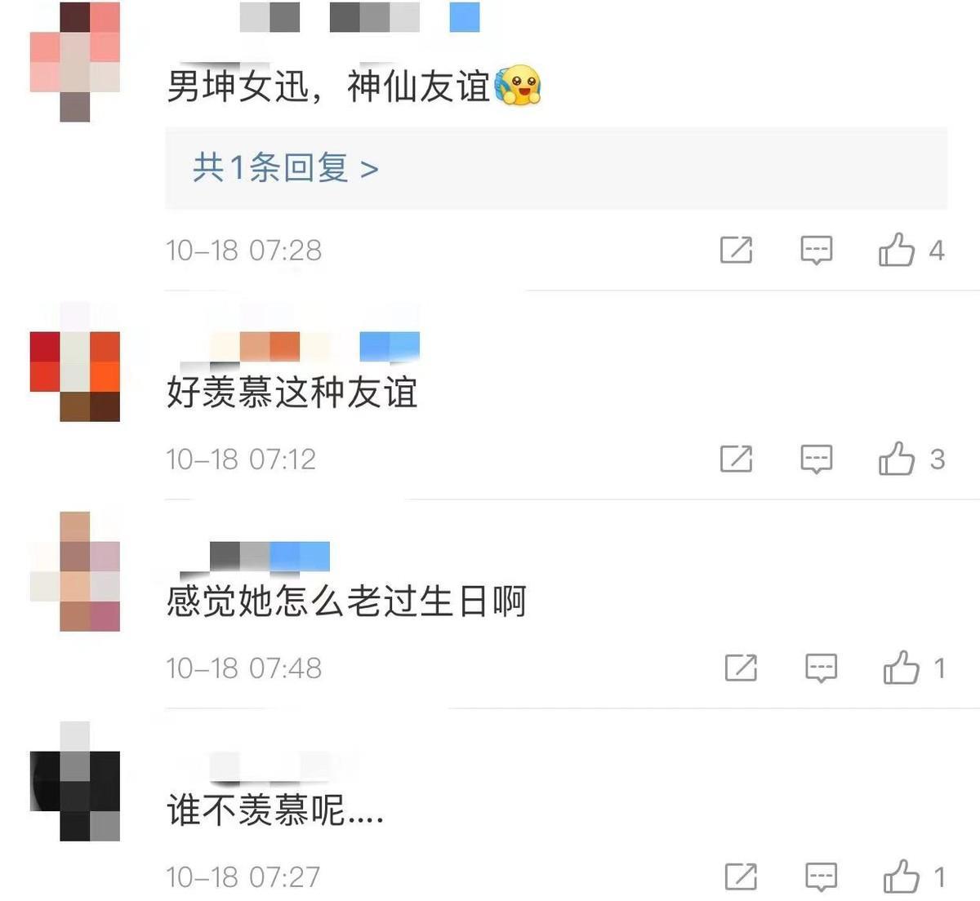Open reply for 好羡慕这种友谊 comment
The height and width of the screenshot is (901, 980).
(816, 459)
